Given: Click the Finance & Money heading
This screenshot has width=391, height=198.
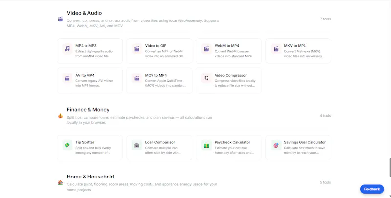Looking at the screenshot, I should pyautogui.click(x=88, y=110).
